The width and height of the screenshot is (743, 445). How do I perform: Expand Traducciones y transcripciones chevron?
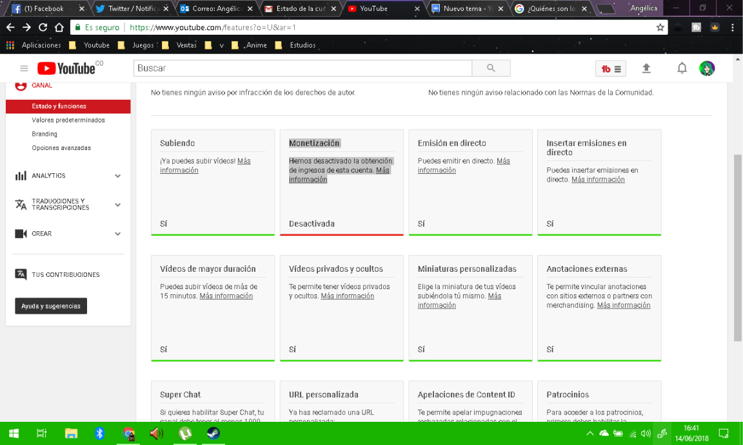117,205
